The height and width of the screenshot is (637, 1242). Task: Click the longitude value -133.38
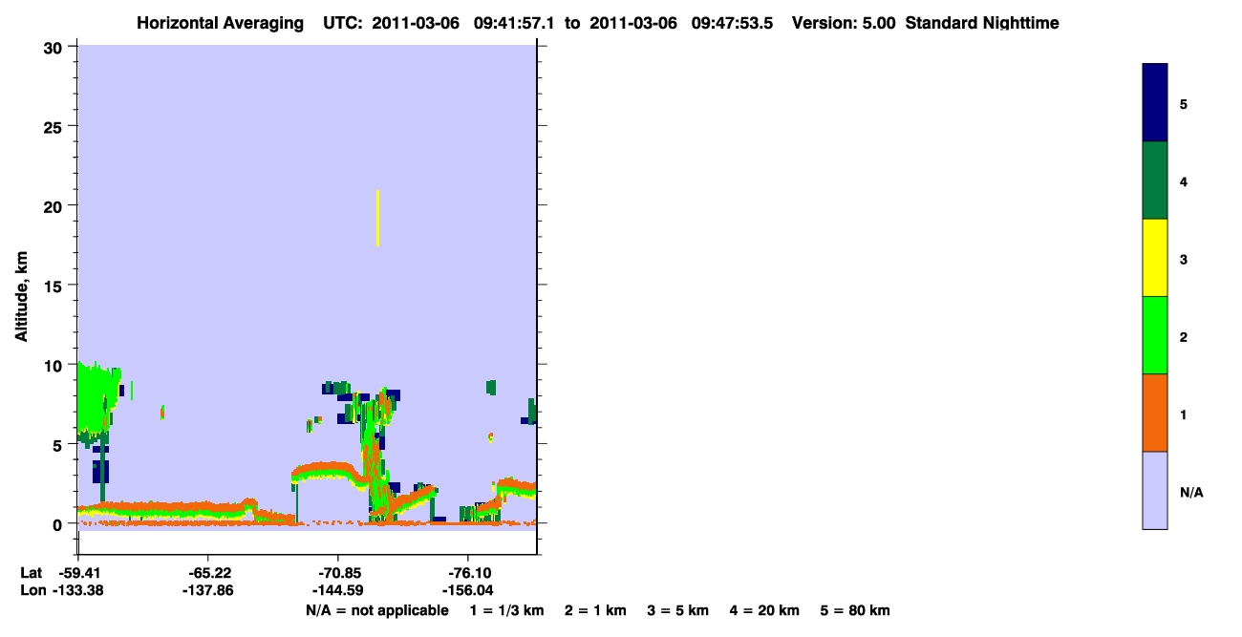(78, 590)
